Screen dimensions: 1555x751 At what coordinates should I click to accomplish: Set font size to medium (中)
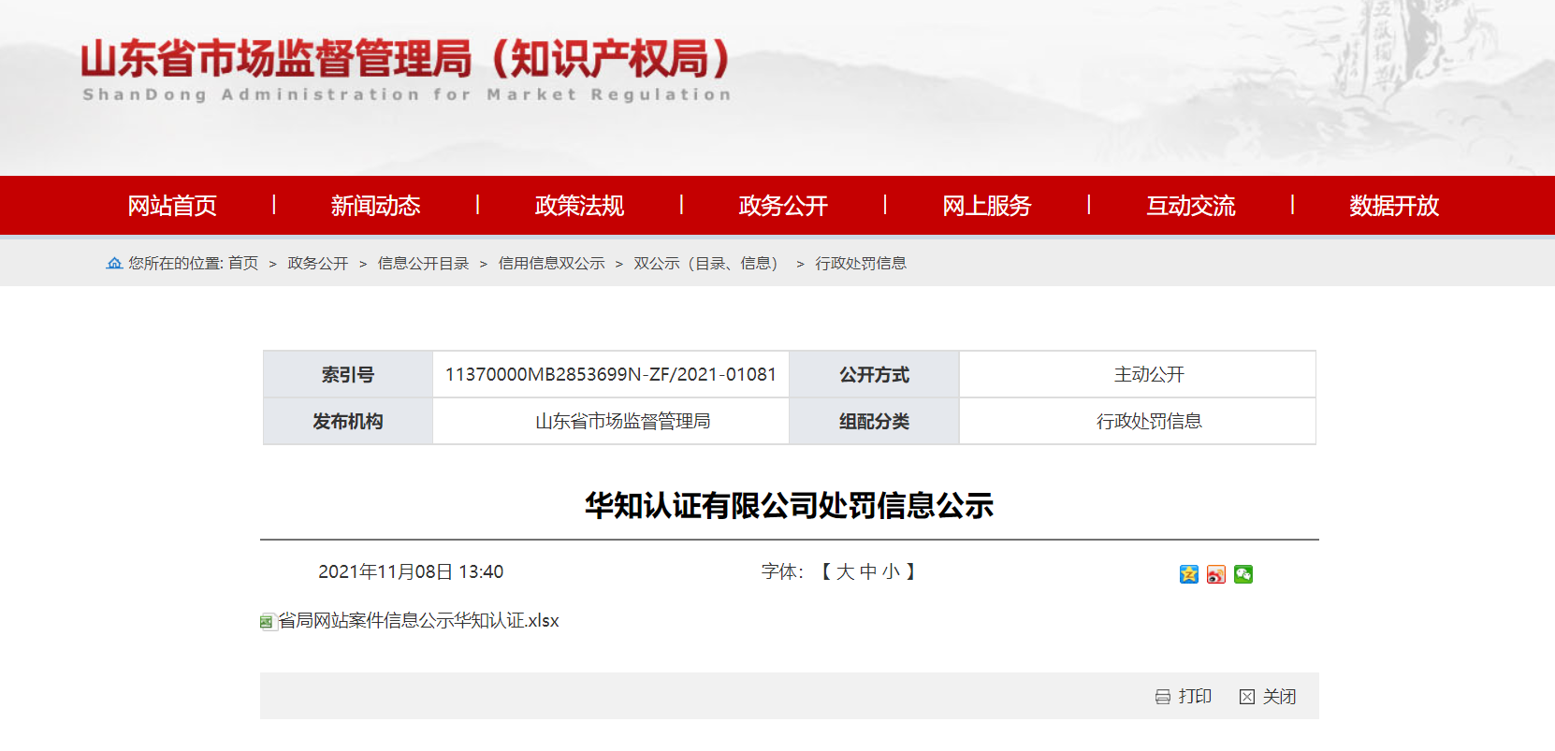pos(868,571)
